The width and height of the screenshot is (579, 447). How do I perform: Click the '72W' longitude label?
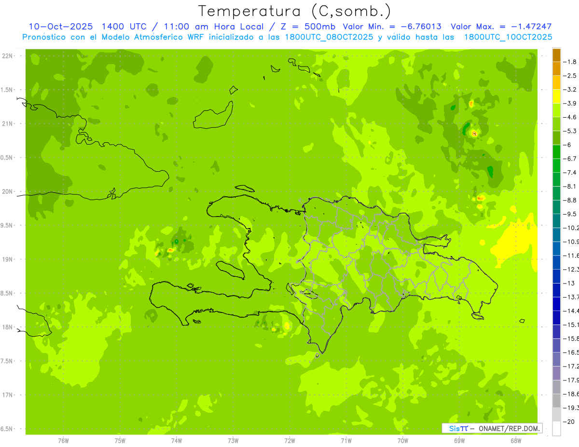click(x=289, y=441)
